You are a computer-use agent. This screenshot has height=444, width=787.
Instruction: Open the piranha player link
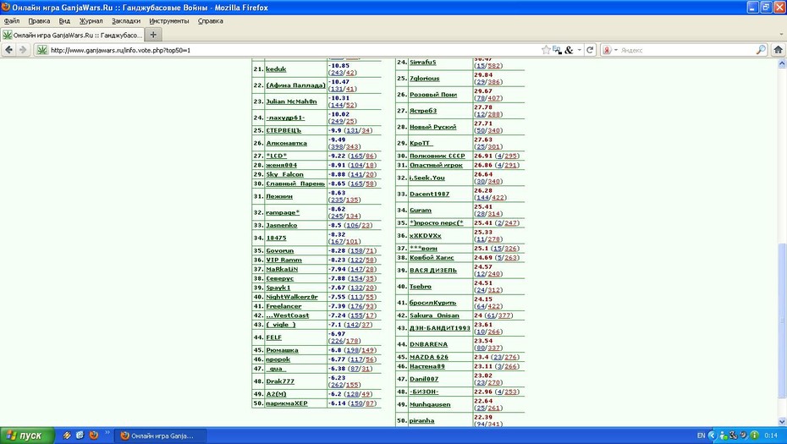tap(422, 421)
